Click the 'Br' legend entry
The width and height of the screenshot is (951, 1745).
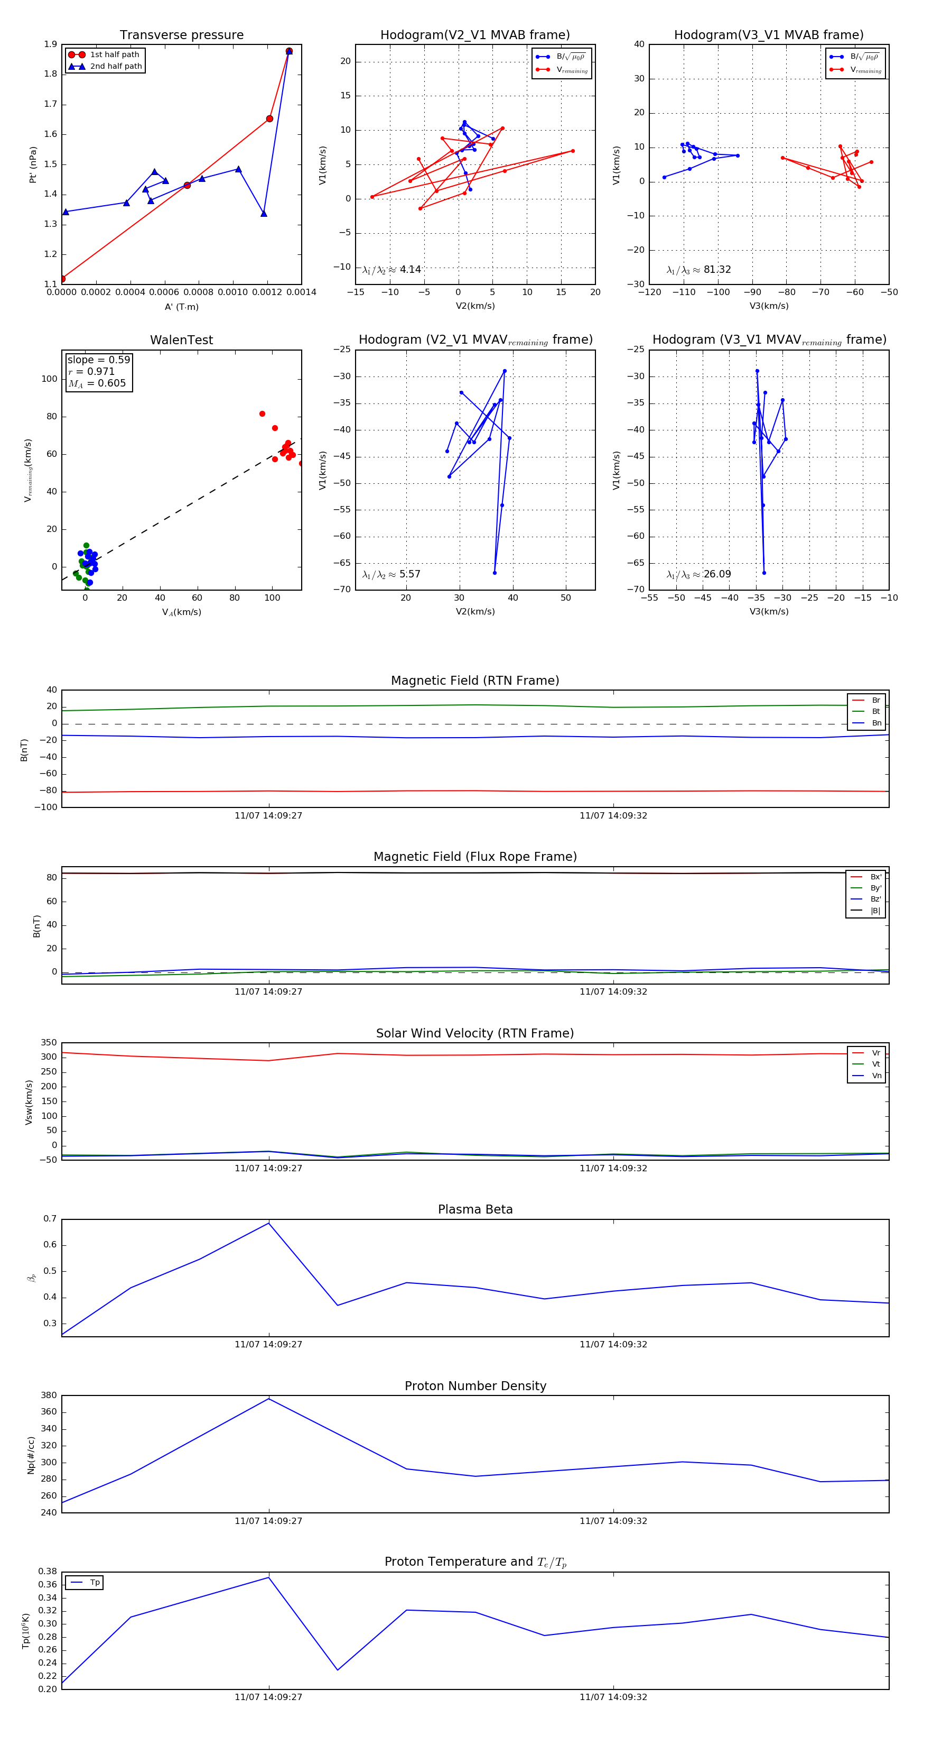(x=866, y=701)
